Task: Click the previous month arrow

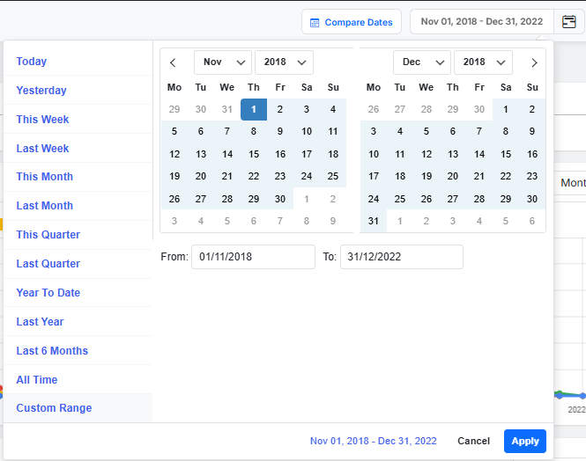Action: click(174, 62)
